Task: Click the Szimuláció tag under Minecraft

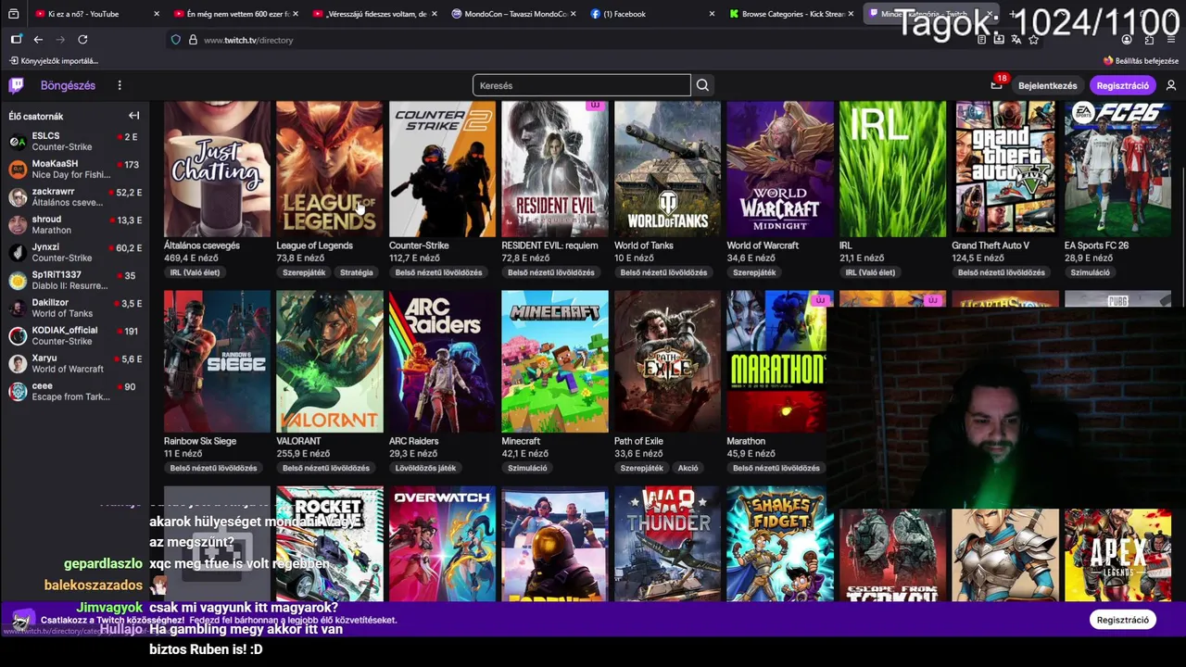Action: [527, 468]
